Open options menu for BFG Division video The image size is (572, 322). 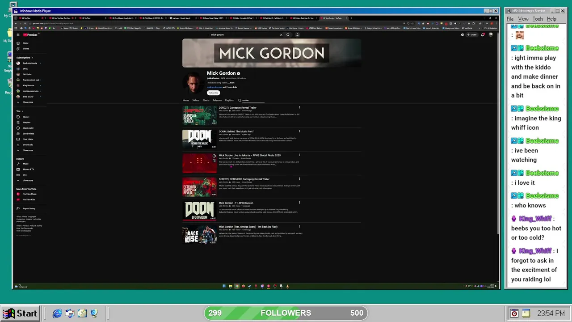299,203
